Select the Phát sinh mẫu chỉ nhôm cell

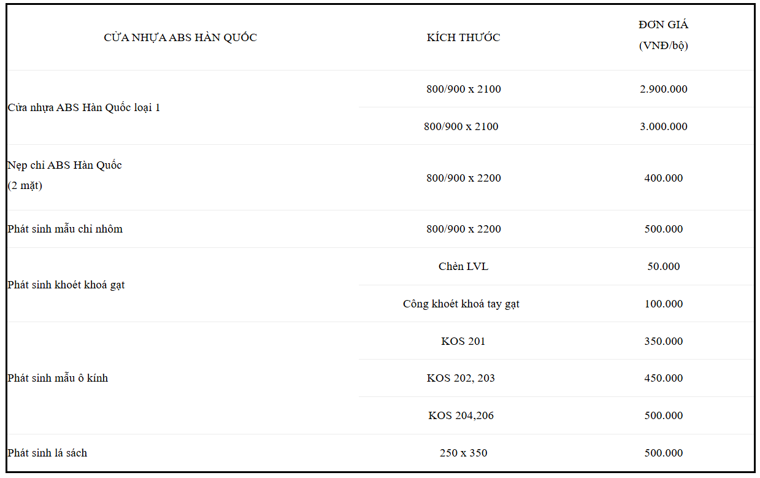pos(65,229)
